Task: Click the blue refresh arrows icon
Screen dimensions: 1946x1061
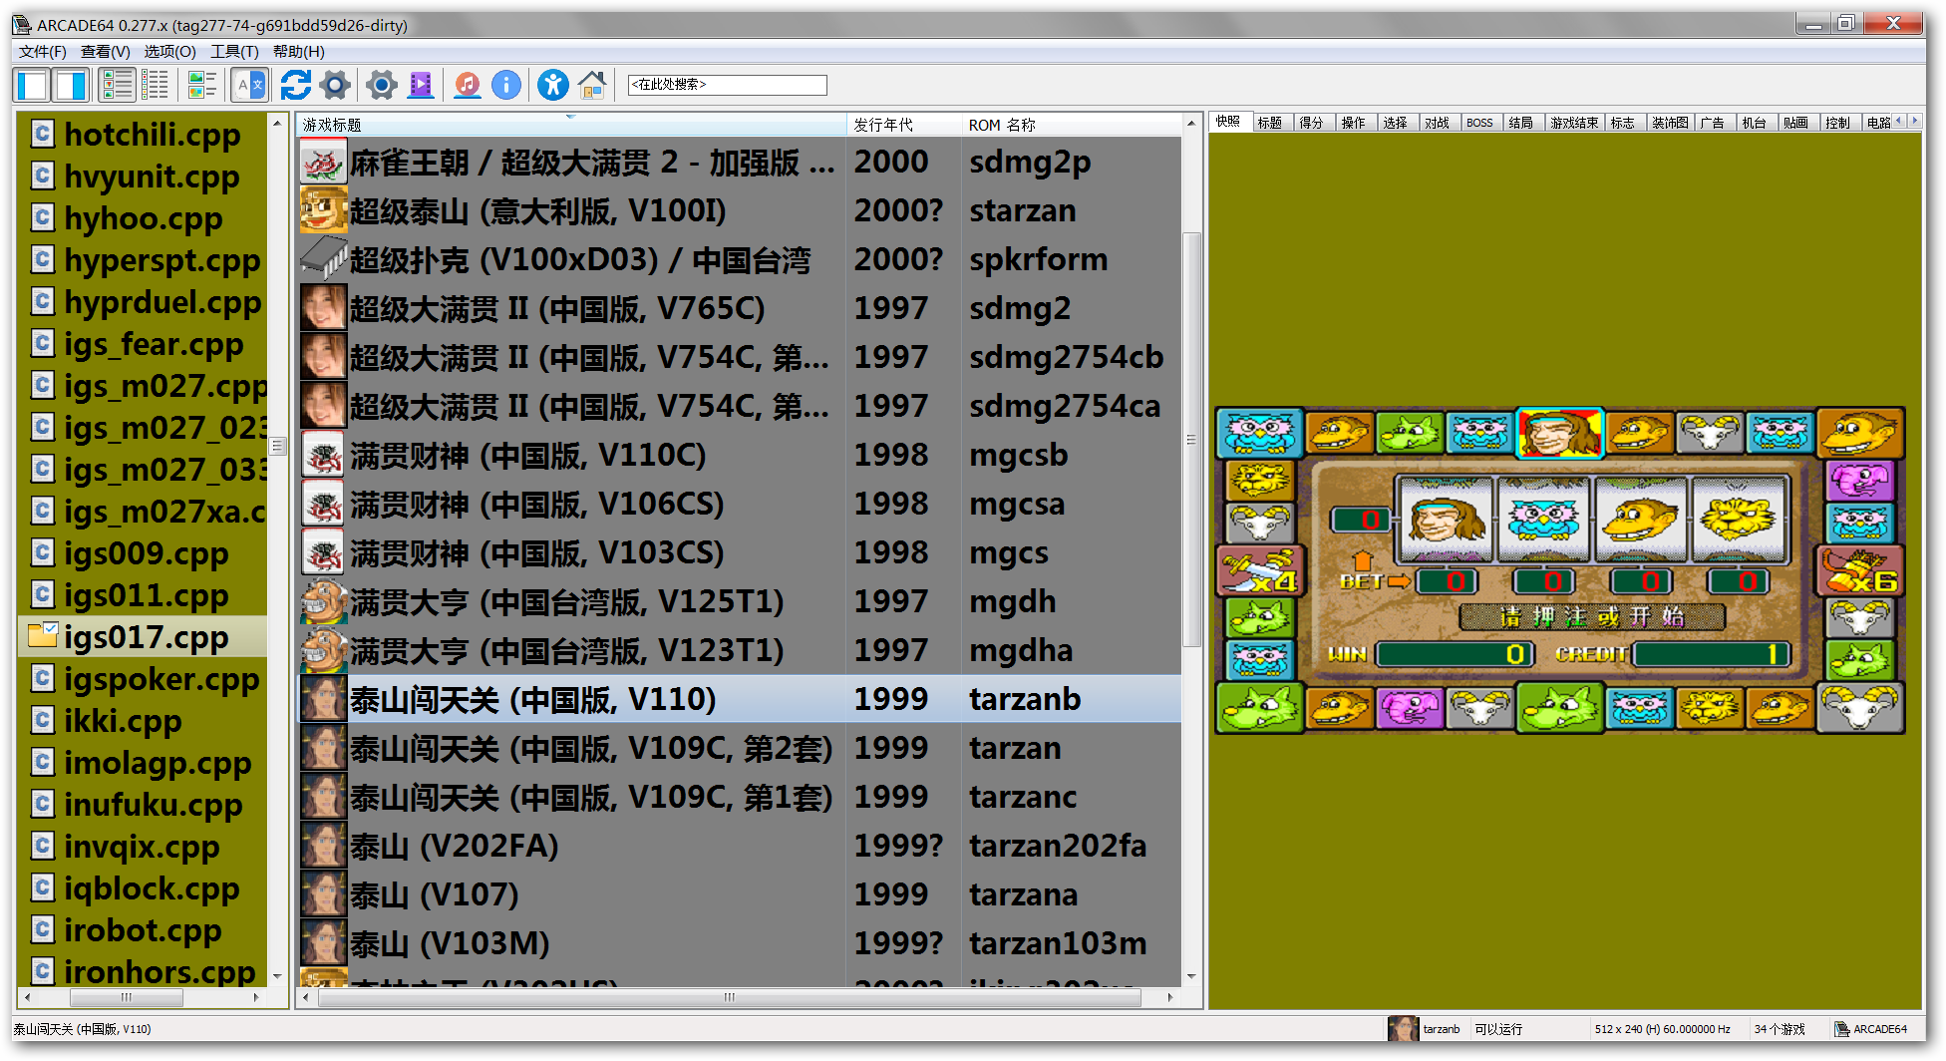Action: (x=295, y=86)
